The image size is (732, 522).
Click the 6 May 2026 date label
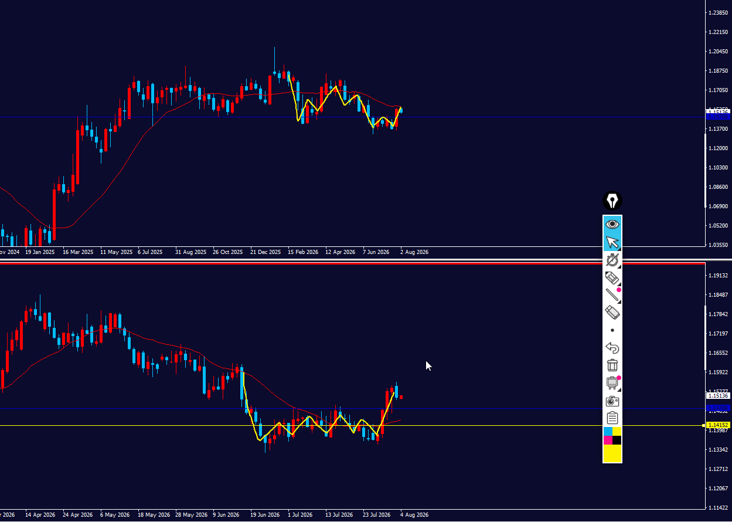pos(115,515)
